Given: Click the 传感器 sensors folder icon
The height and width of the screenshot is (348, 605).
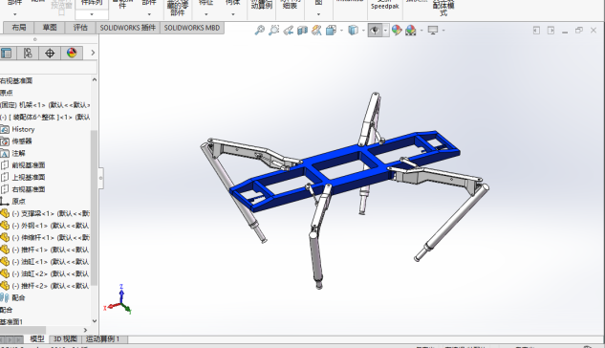Looking at the screenshot, I should point(5,141).
